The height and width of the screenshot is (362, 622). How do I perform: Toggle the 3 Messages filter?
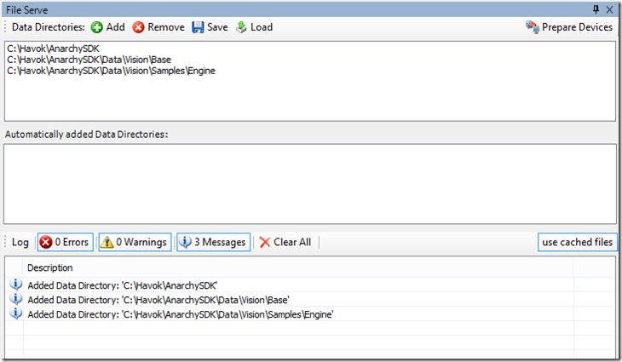212,242
